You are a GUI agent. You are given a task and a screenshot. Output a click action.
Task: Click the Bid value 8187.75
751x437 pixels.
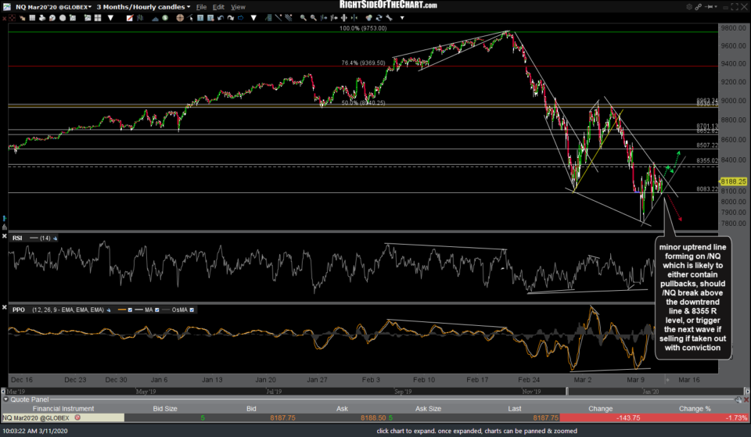coord(282,418)
